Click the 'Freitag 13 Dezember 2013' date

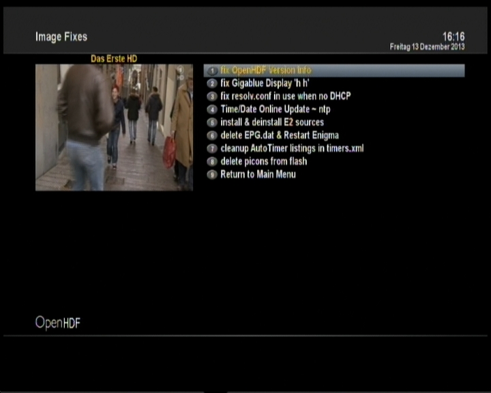(427, 47)
